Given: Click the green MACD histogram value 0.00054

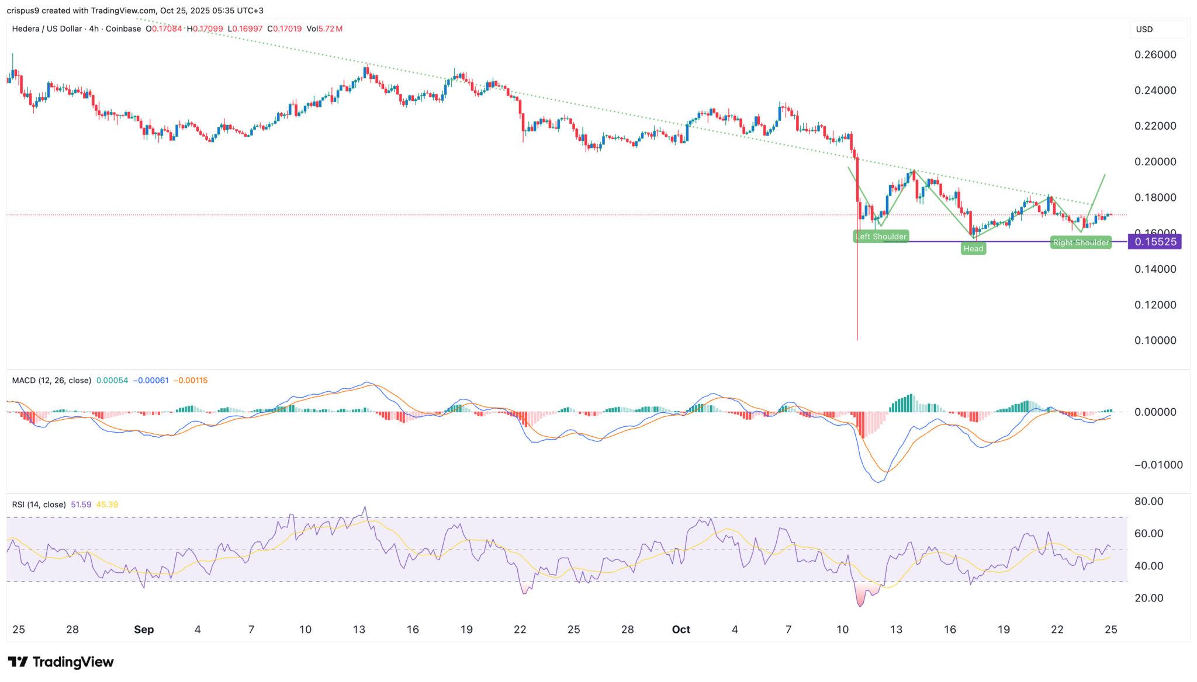Looking at the screenshot, I should [112, 380].
